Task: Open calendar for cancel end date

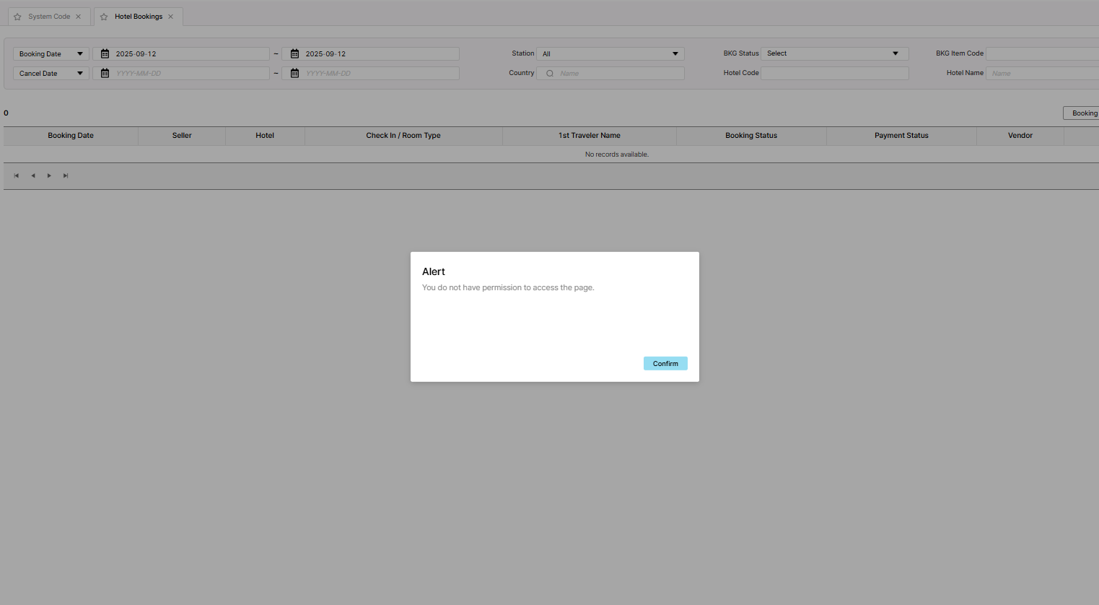Action: 294,74
